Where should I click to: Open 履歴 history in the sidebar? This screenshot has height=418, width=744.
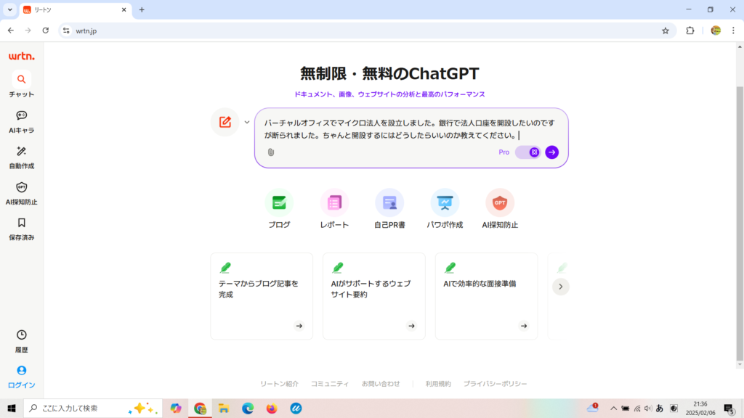[21, 340]
